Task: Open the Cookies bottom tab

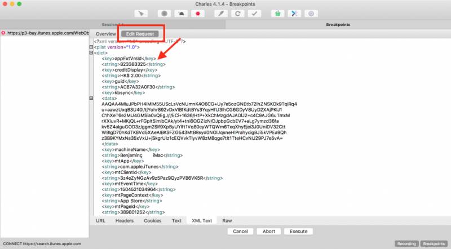Action: coord(152,220)
